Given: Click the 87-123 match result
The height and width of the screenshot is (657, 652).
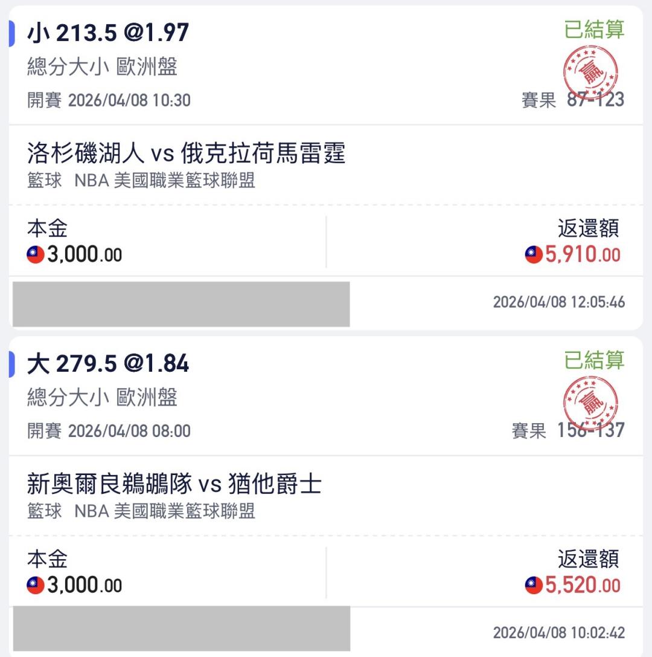Looking at the screenshot, I should click(595, 100).
